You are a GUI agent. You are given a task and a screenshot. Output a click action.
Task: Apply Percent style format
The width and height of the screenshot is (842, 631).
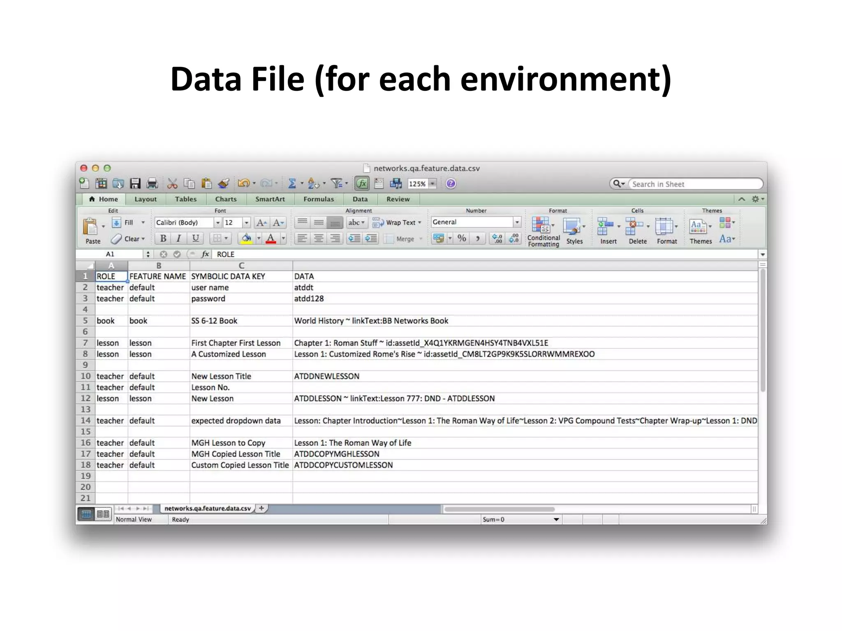tap(462, 238)
